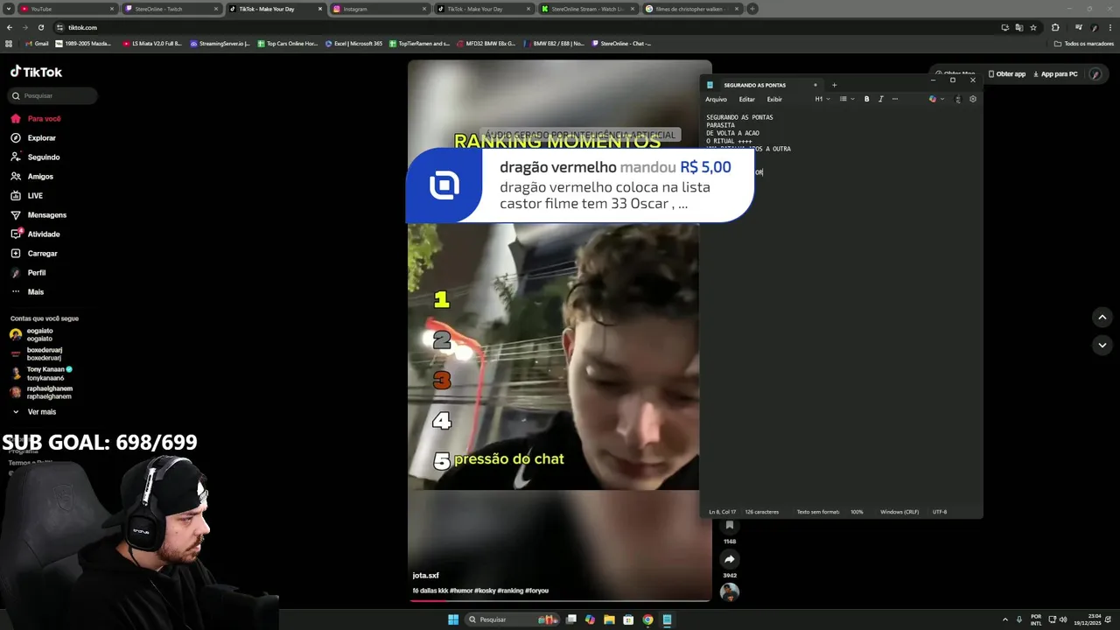Click Windows (CRLF) in Notepad status bar
1120x630 pixels.
click(x=899, y=512)
